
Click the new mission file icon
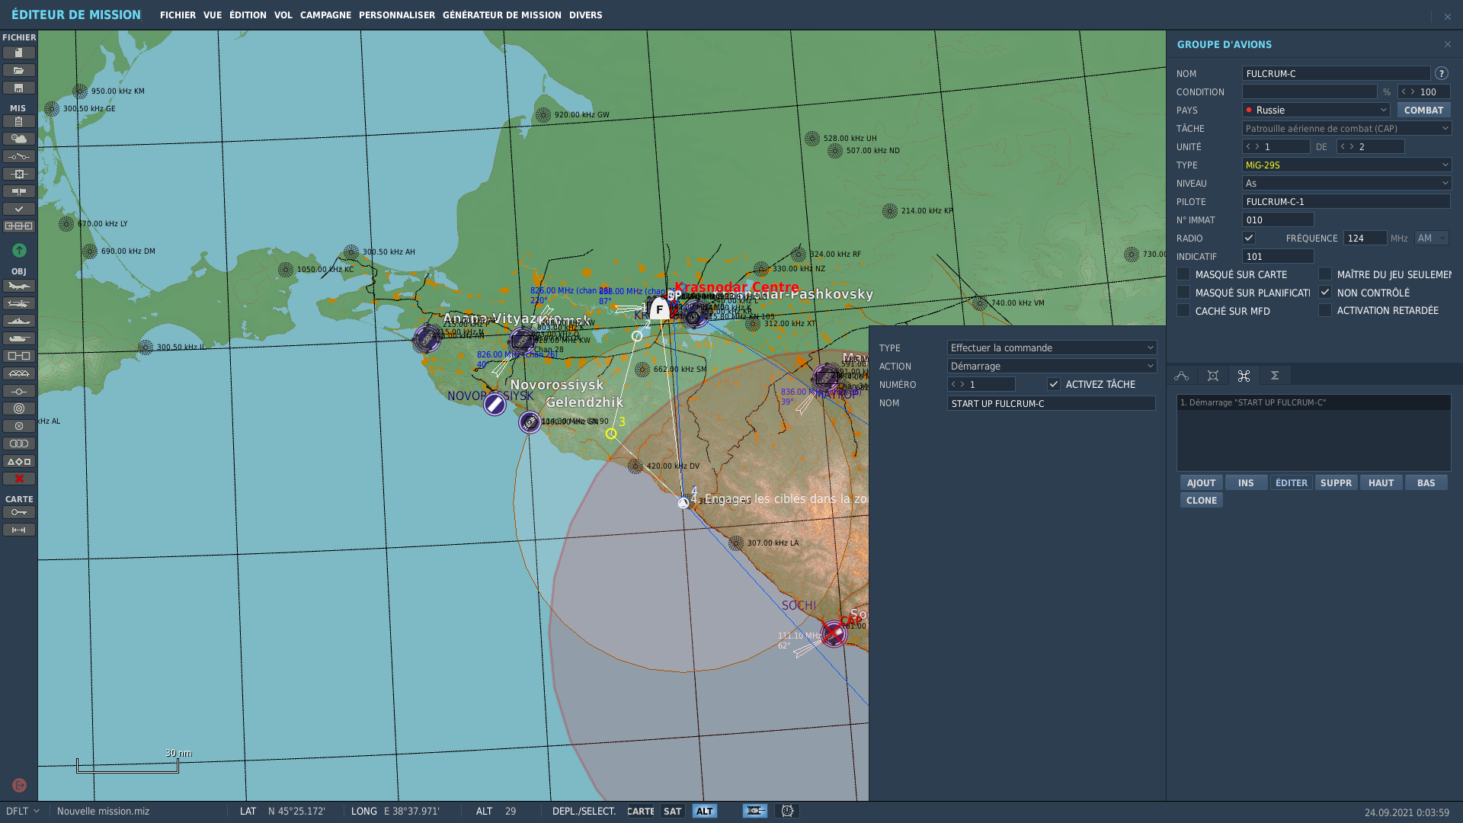coord(19,53)
